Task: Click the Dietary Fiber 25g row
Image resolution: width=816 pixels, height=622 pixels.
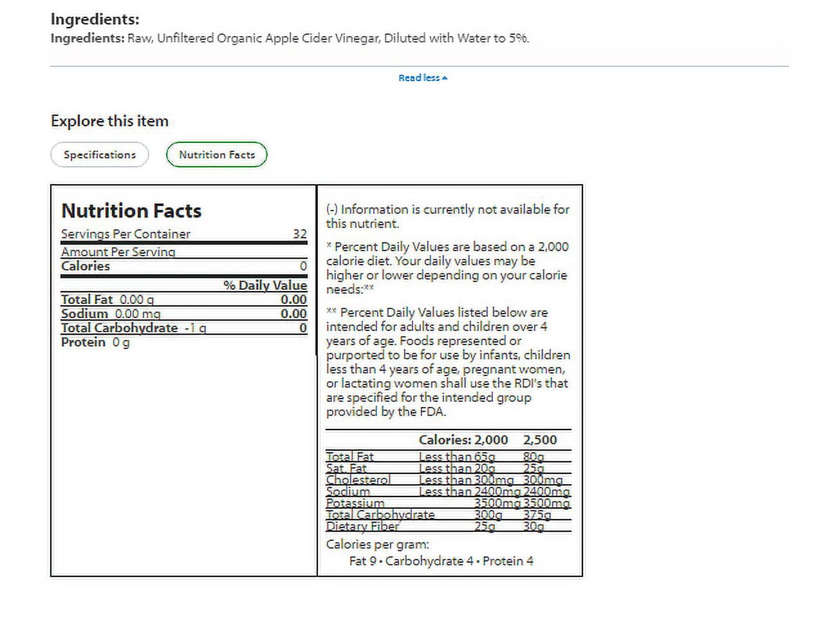Action: (449, 526)
